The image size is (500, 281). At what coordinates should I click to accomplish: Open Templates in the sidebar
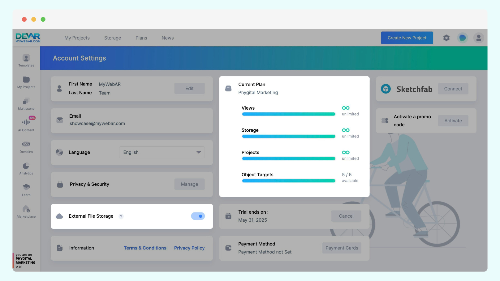pyautogui.click(x=26, y=61)
